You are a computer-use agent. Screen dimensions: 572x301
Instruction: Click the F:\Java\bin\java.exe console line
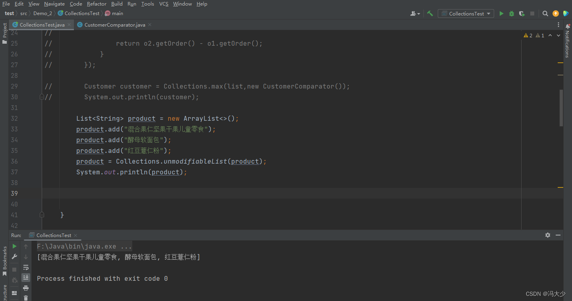[85, 246]
